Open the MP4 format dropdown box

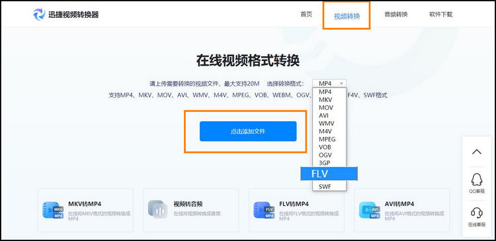(x=329, y=83)
